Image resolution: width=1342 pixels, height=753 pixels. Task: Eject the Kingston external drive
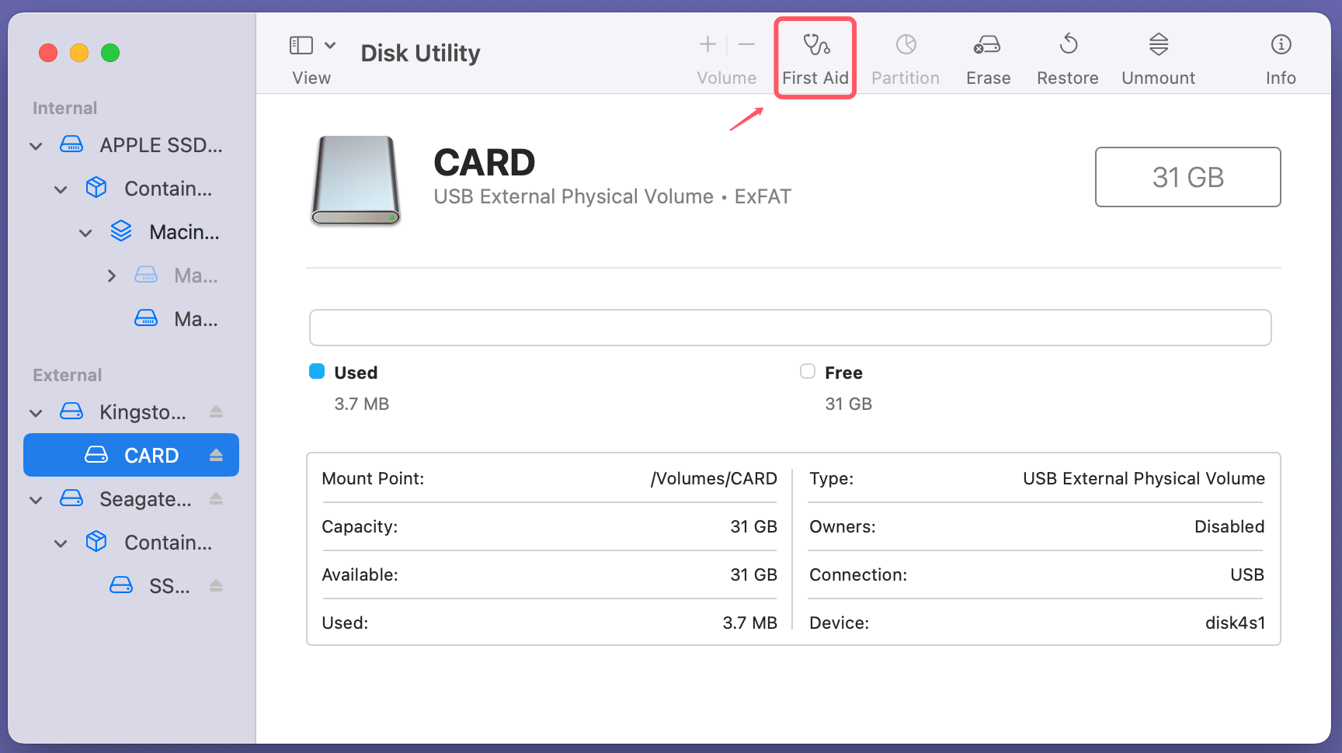[216, 412]
